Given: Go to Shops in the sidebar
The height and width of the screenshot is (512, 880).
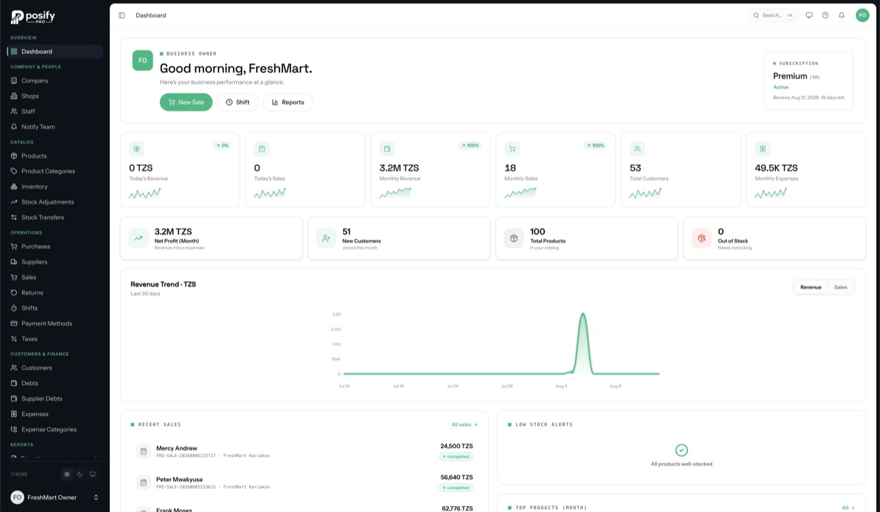Looking at the screenshot, I should coord(55,96).
